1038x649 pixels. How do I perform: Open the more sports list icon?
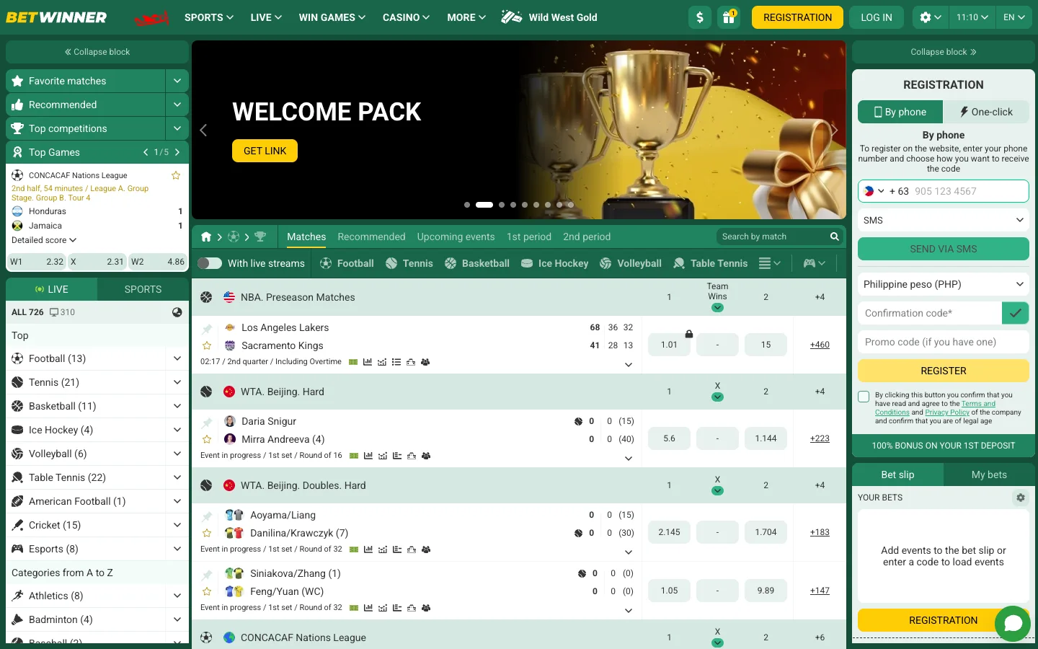(770, 263)
